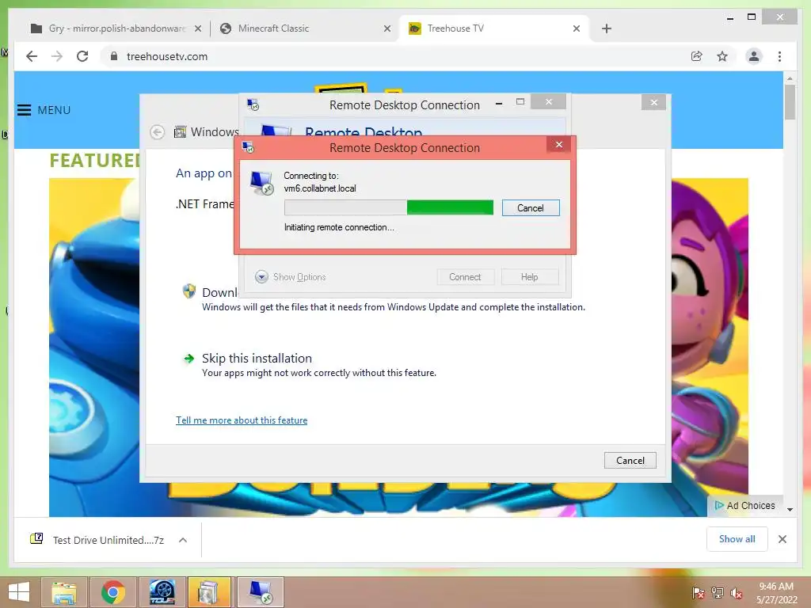Open a new tab with plus button
Screen dimensions: 811x608
(607, 28)
